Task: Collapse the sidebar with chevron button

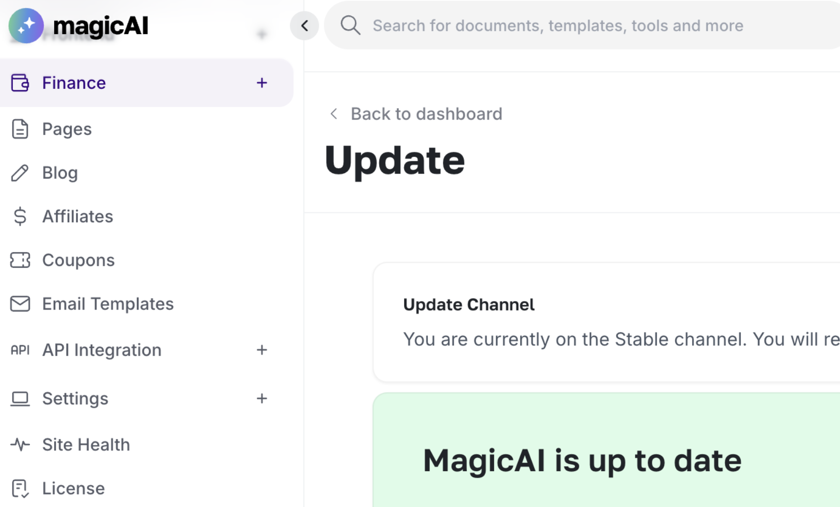Action: 304,26
